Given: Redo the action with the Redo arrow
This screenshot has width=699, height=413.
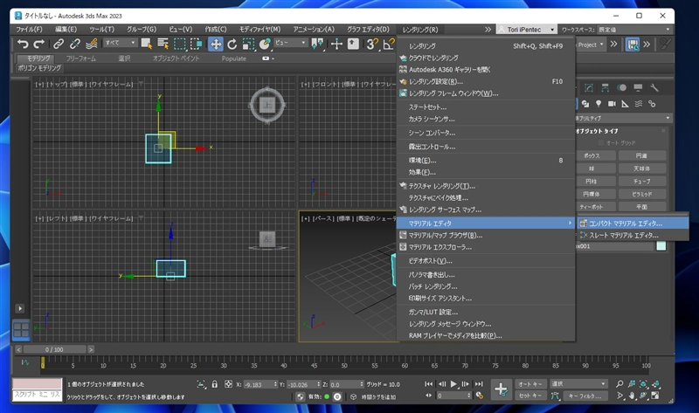Looking at the screenshot, I should tap(39, 44).
